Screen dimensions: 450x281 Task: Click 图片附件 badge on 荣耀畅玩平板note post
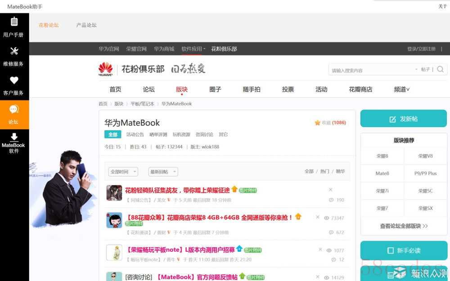click(253, 250)
